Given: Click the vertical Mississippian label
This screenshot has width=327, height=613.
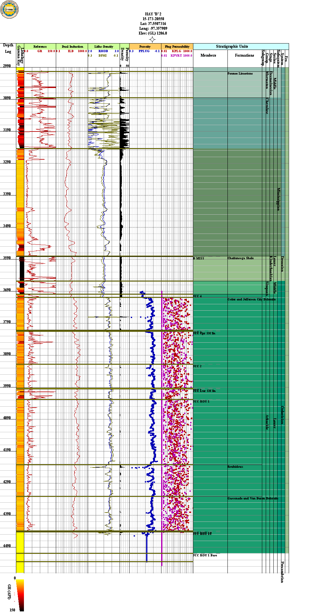Looking at the screenshot, I should (x=279, y=199).
